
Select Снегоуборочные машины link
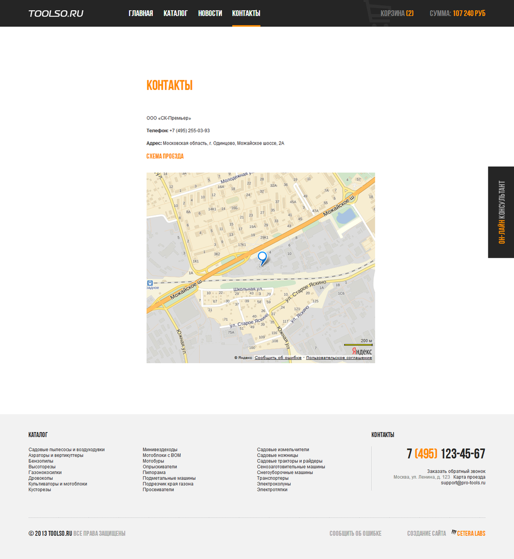284,472
